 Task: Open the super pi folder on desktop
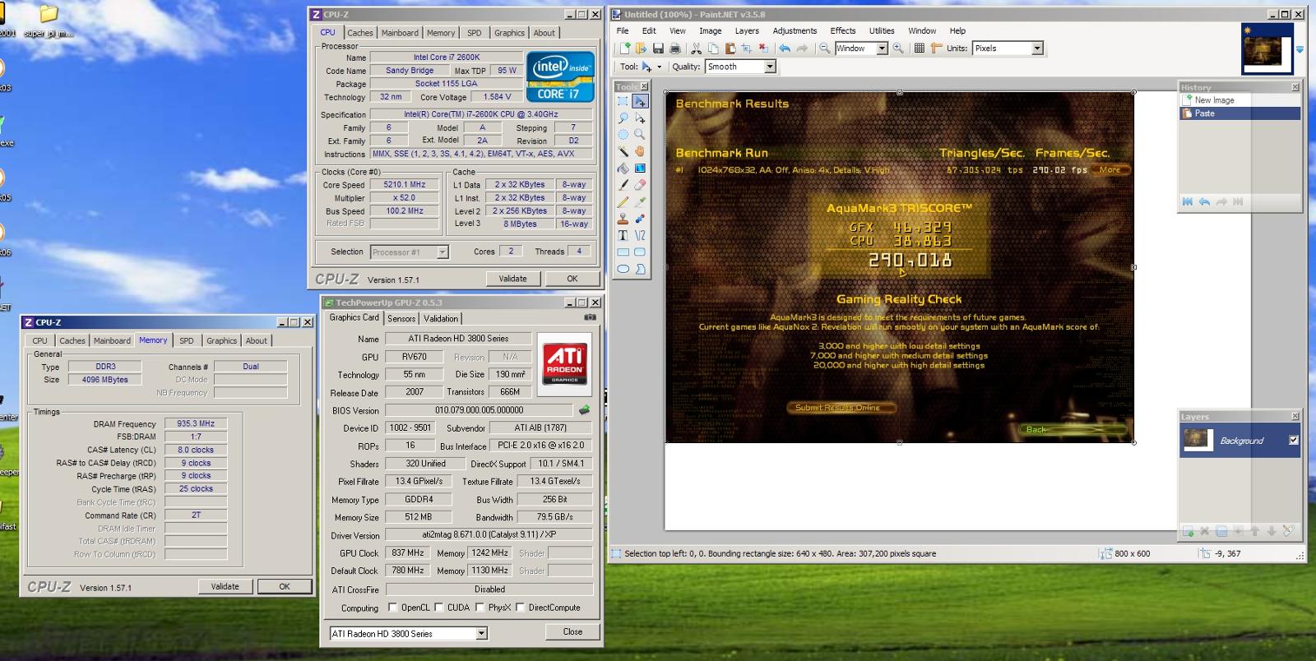tap(49, 21)
